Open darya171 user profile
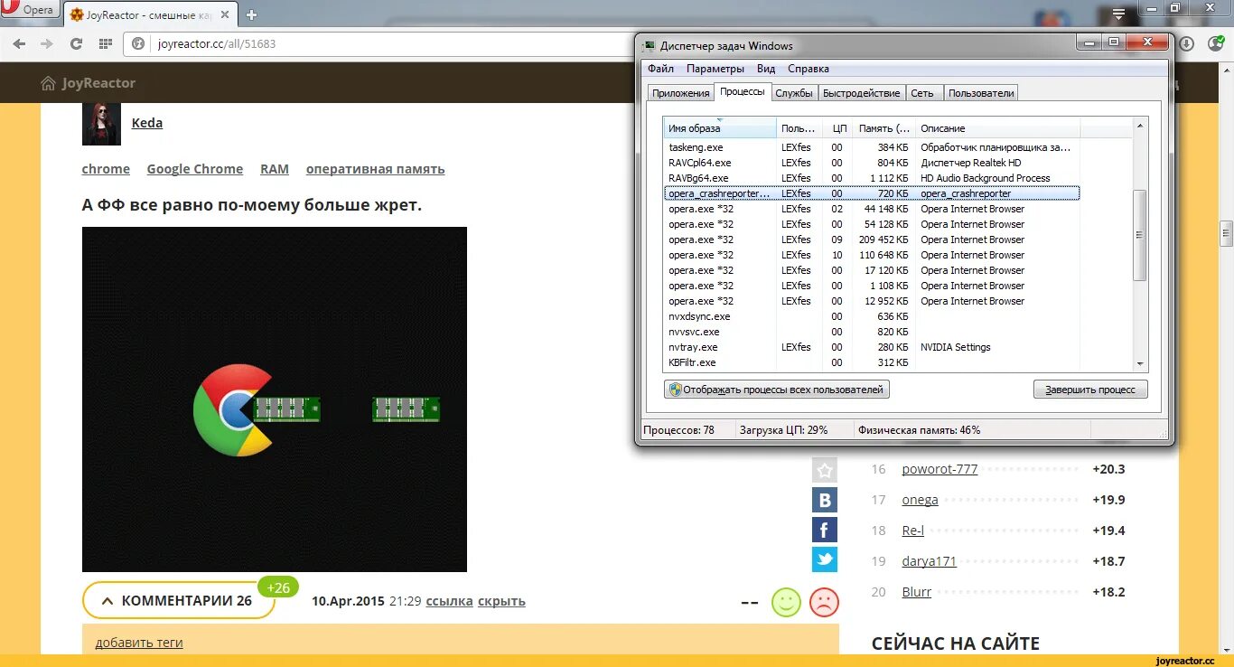This screenshot has width=1234, height=667. 929,561
